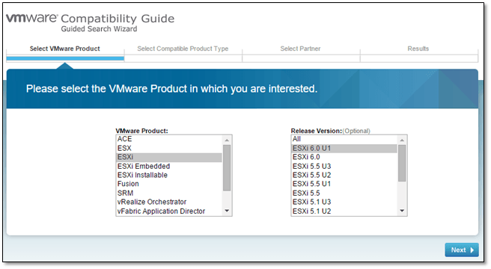491x269 pixels.
Task: Go to the Results step
Action: click(x=418, y=49)
